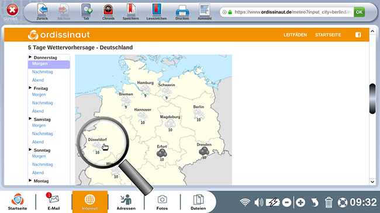380x213 pixels.
Task: Mute sound via the speaker icon
Action: [259, 202]
